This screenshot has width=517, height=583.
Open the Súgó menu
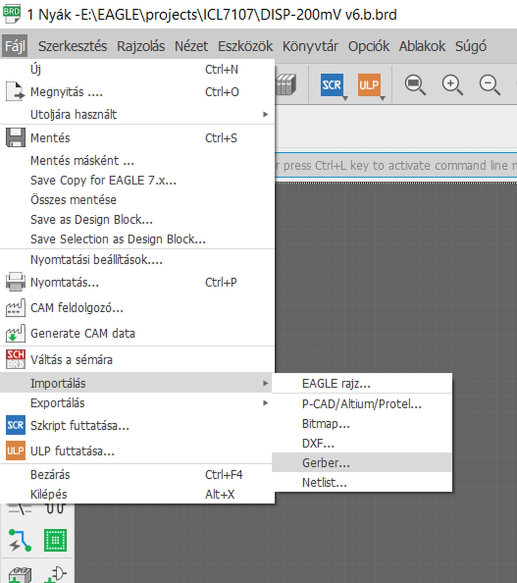click(x=470, y=46)
